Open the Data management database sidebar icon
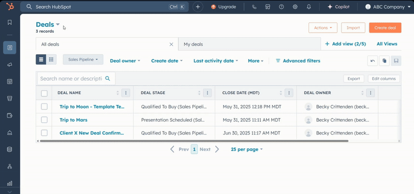 tap(10, 150)
